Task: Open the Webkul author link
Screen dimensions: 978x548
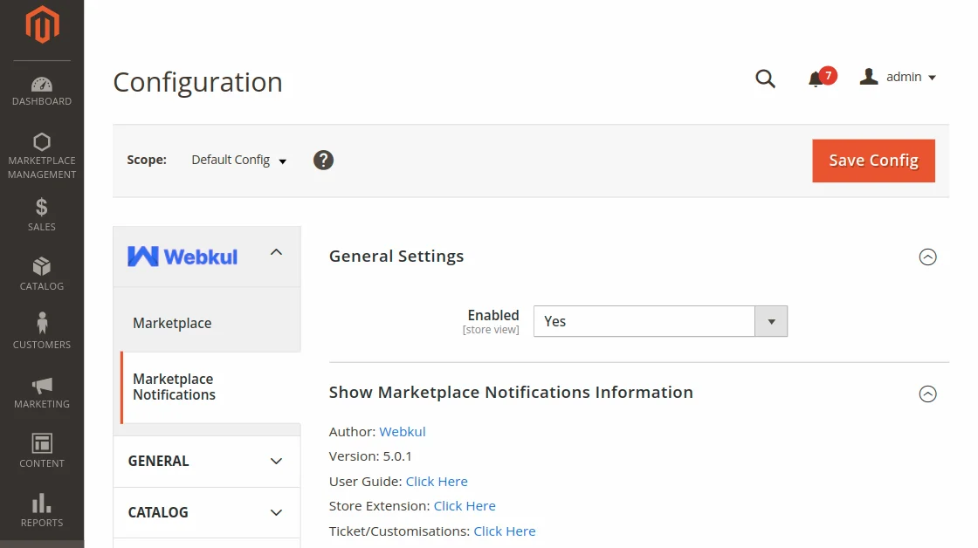Action: pyautogui.click(x=403, y=431)
